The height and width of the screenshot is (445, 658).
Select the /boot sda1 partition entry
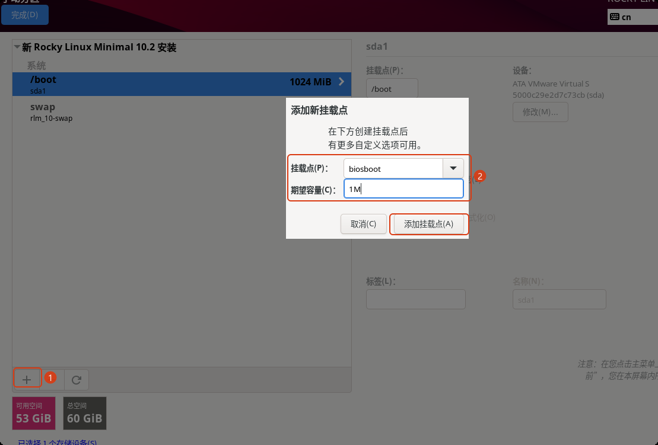coord(182,84)
